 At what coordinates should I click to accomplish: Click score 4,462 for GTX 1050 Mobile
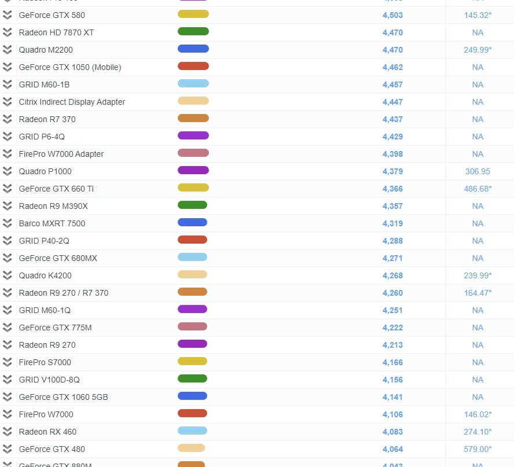[392, 67]
